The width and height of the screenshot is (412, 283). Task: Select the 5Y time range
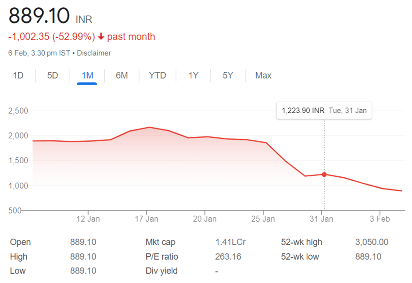228,75
